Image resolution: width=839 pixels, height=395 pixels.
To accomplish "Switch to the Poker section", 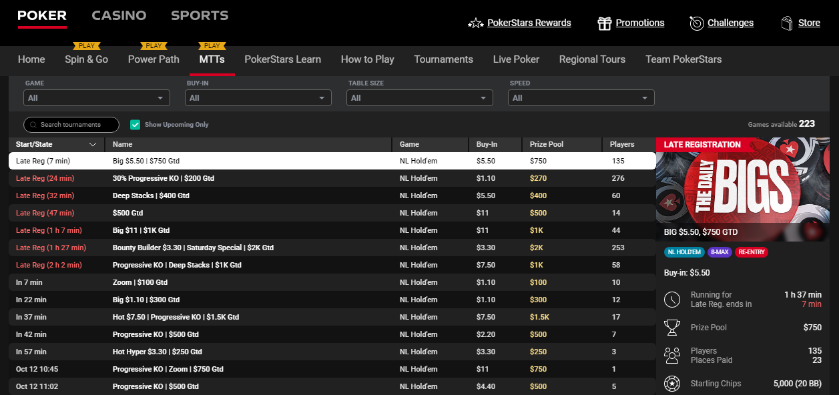I will pos(42,15).
